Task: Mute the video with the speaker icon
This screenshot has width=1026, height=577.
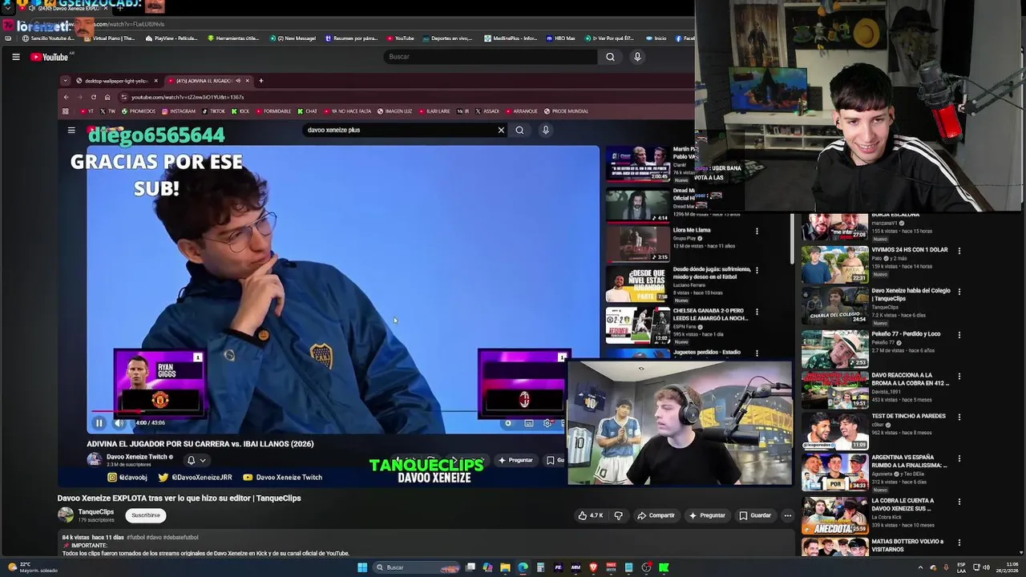Action: pos(119,423)
